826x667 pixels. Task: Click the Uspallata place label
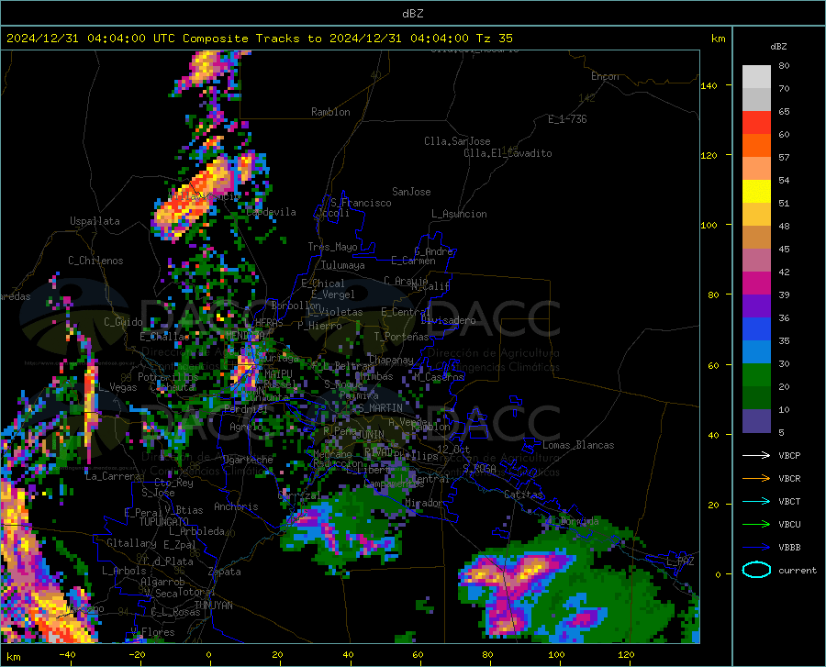95,221
